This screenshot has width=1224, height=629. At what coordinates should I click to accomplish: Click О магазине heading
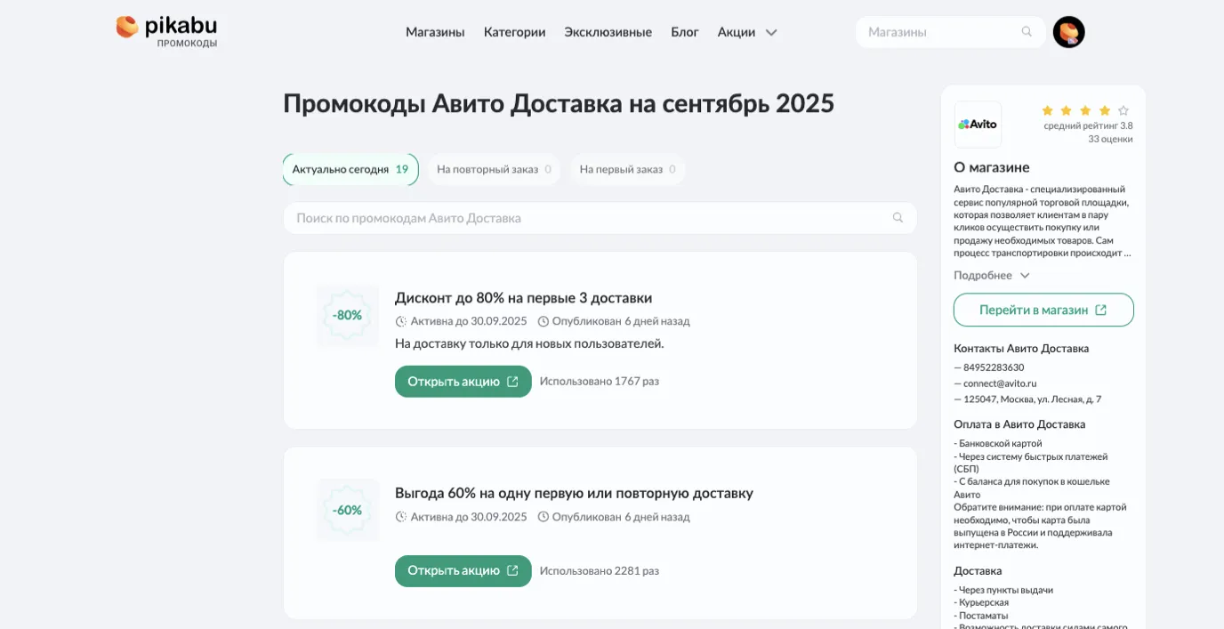click(992, 167)
